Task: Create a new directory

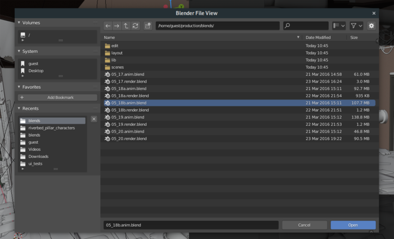Action: (147, 26)
